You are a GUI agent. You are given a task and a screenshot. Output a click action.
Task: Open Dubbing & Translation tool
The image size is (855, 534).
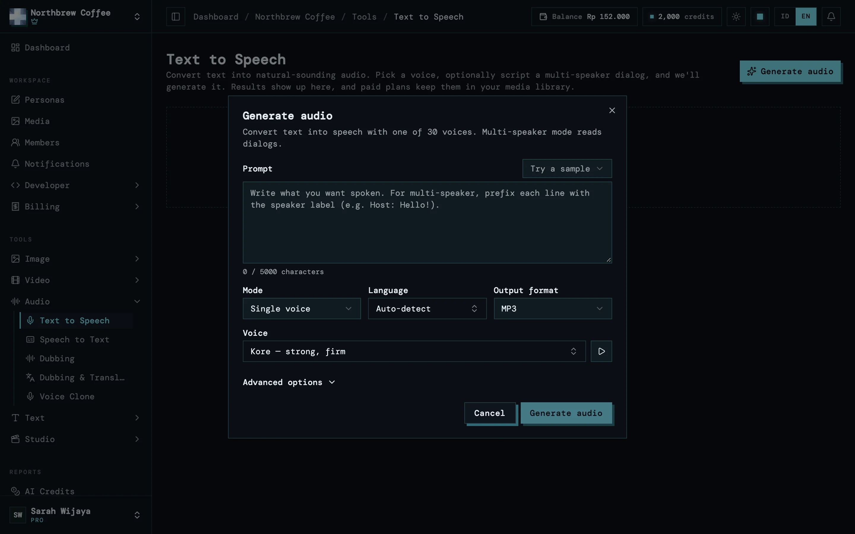76,378
